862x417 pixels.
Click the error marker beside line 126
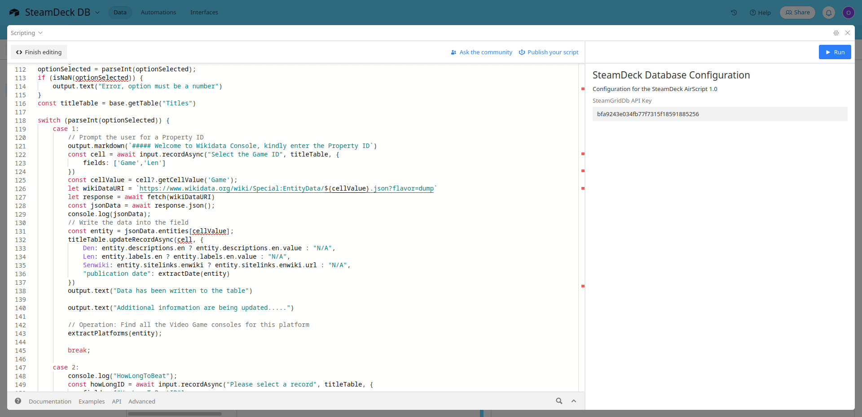click(583, 188)
